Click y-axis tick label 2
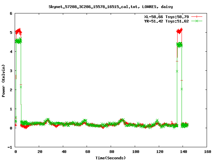The width and height of the screenshot is (214, 161). tap(11, 90)
